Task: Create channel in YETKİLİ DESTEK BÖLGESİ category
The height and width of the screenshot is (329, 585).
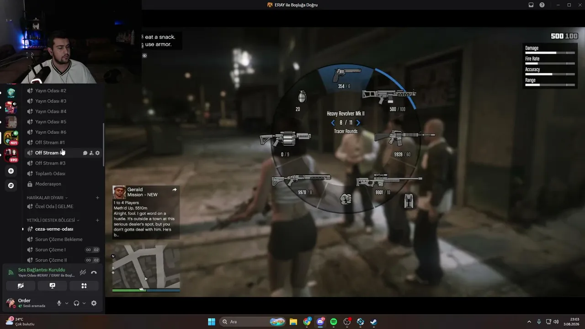Action: [x=97, y=220]
